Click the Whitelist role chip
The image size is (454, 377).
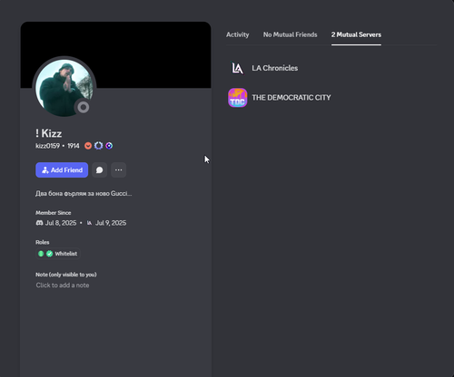(58, 254)
